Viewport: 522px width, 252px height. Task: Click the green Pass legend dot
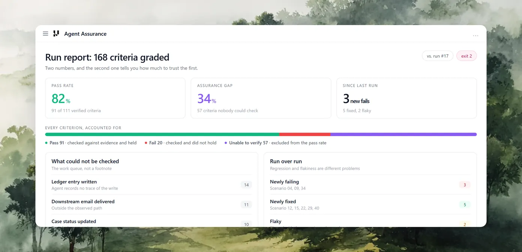tap(46, 143)
